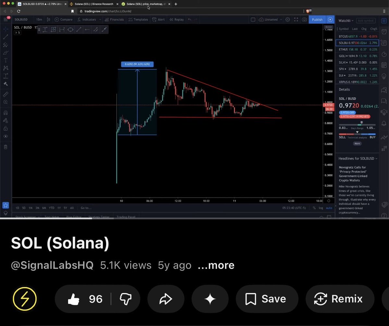Click the trash remove drawings icon
The image size is (389, 326).
click(x=6, y=147)
